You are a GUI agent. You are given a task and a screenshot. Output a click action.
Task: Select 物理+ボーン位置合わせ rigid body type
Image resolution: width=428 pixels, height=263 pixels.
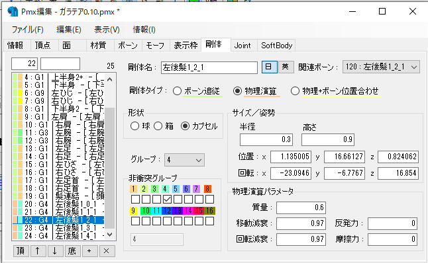(x=295, y=91)
